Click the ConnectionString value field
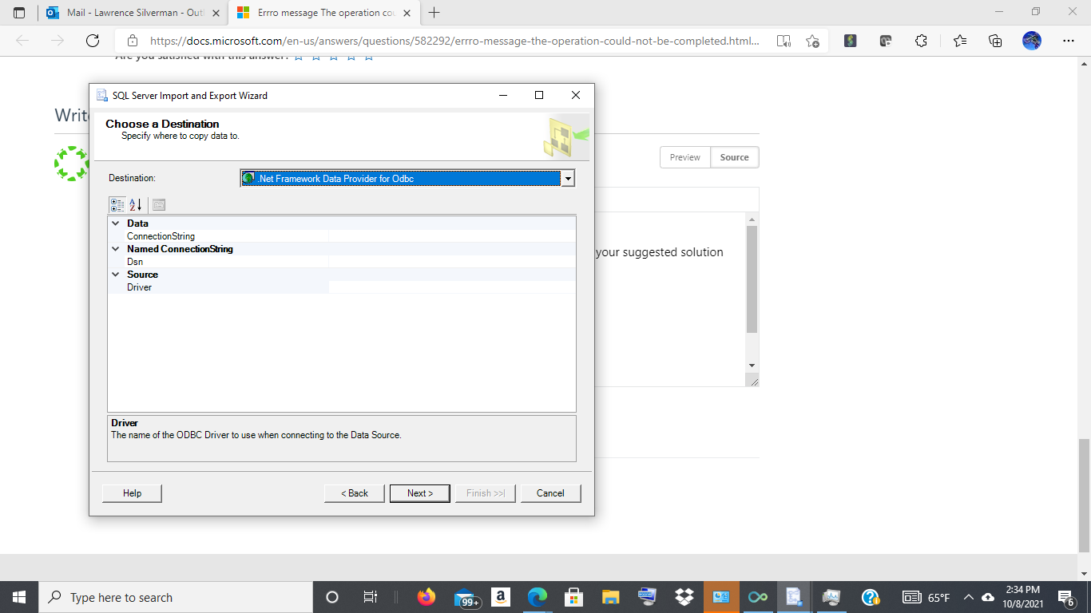The height and width of the screenshot is (613, 1091). point(451,236)
